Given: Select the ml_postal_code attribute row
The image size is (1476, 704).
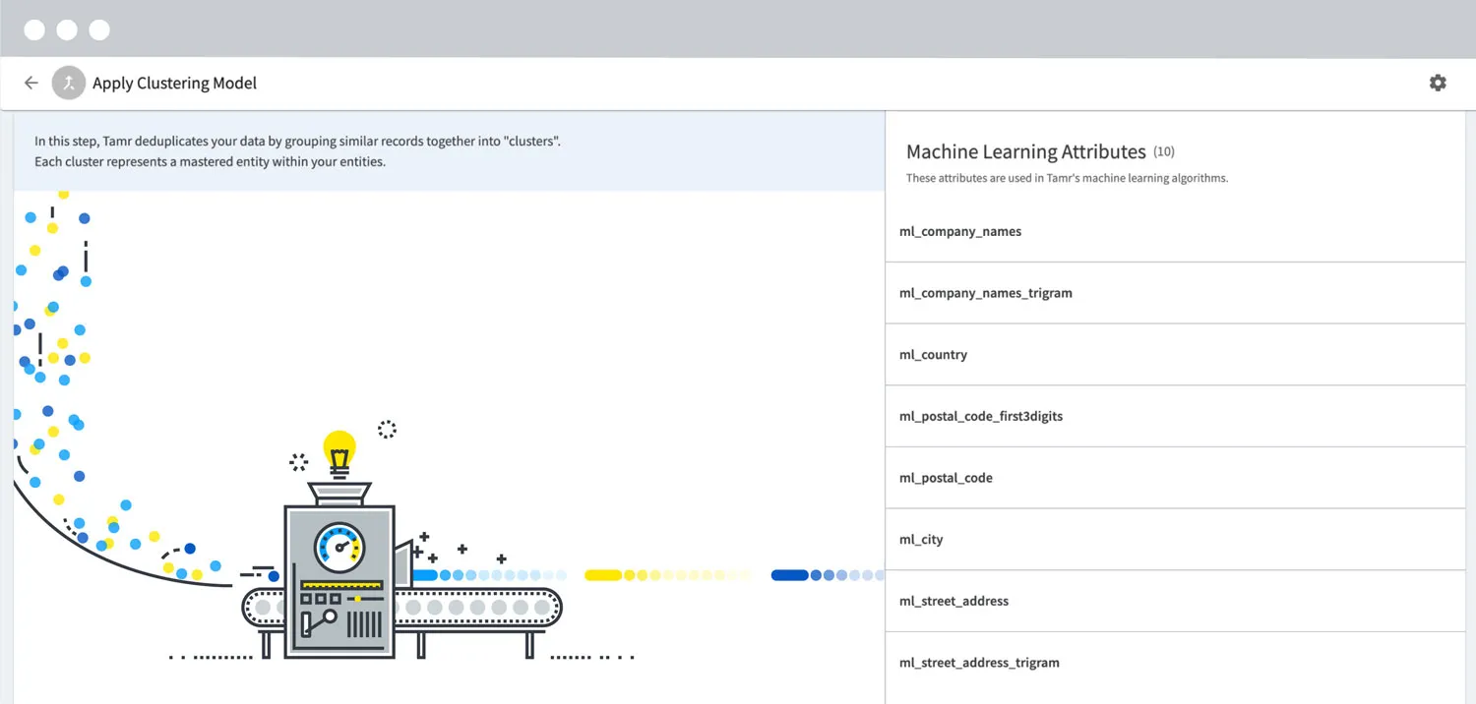Looking at the screenshot, I should tap(1175, 478).
